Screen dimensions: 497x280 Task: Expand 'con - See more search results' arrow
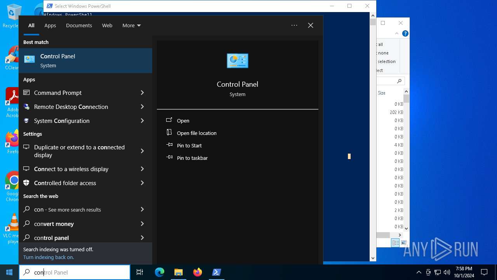[142, 209]
